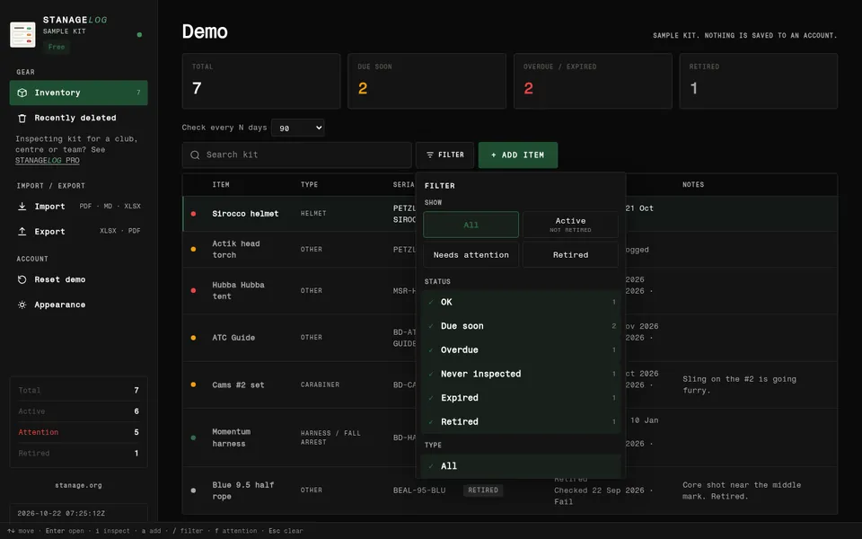Open Recently deleted in the sidebar

79,118
